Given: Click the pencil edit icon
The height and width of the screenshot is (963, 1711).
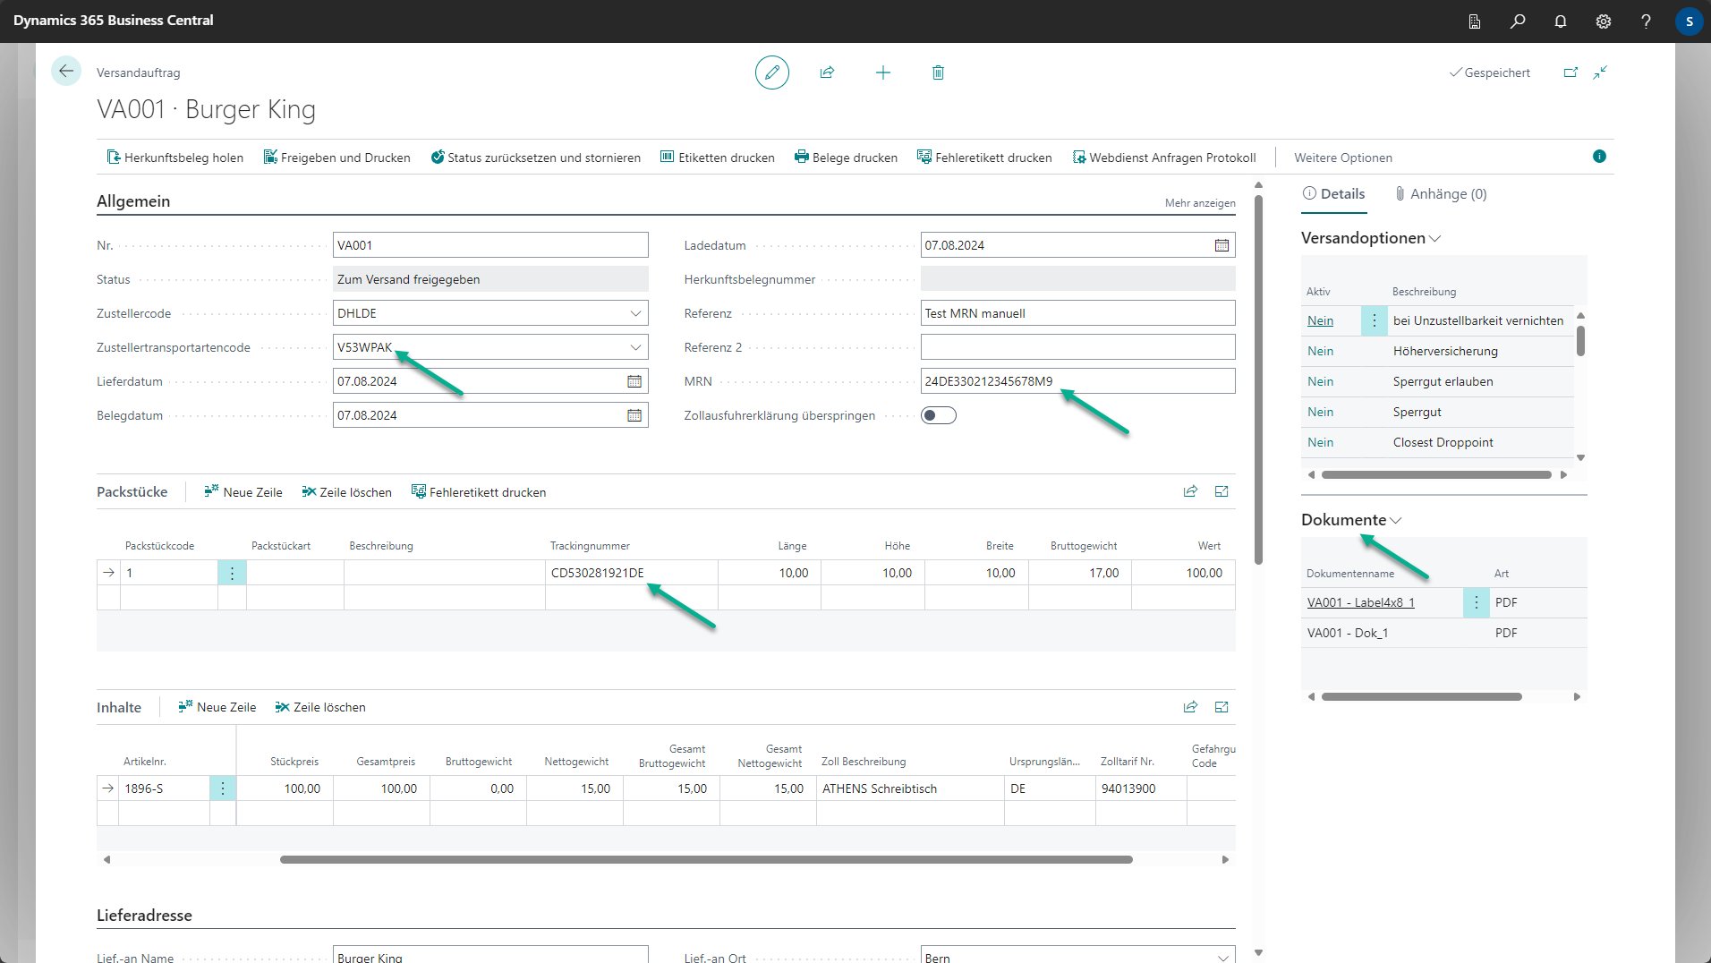Looking at the screenshot, I should click(x=771, y=72).
